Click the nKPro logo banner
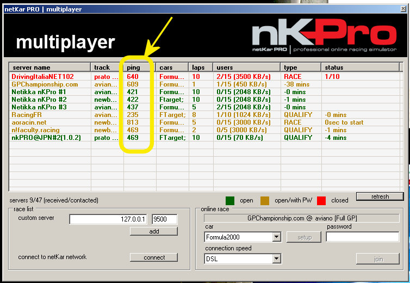 tap(324, 35)
